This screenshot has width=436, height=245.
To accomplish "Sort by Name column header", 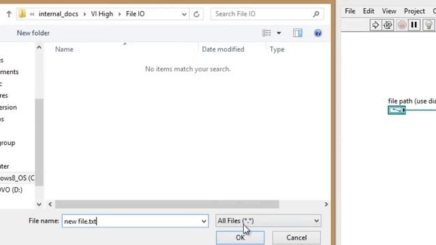I will click(x=64, y=50).
